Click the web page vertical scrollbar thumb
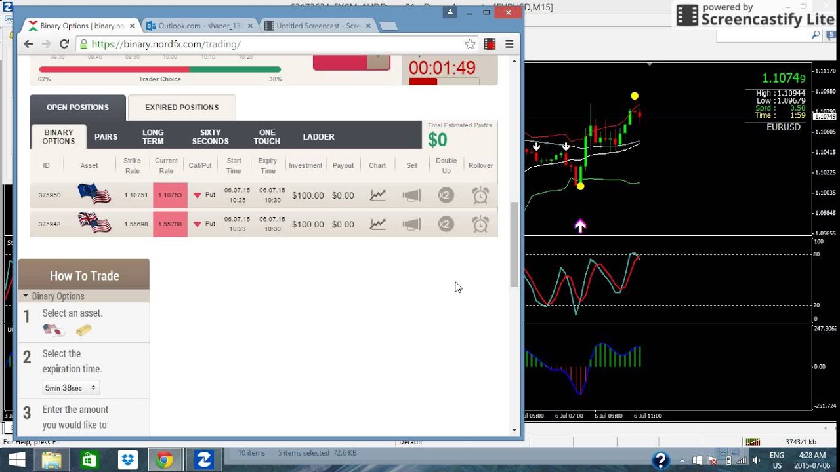 point(514,244)
